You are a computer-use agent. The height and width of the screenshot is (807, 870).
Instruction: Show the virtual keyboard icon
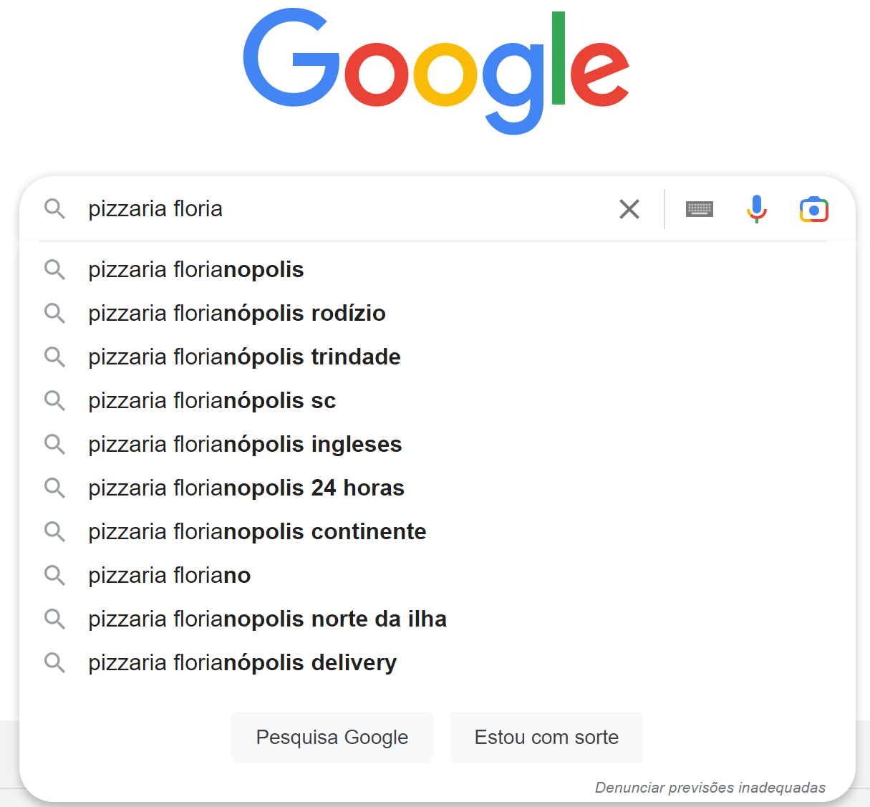(700, 208)
